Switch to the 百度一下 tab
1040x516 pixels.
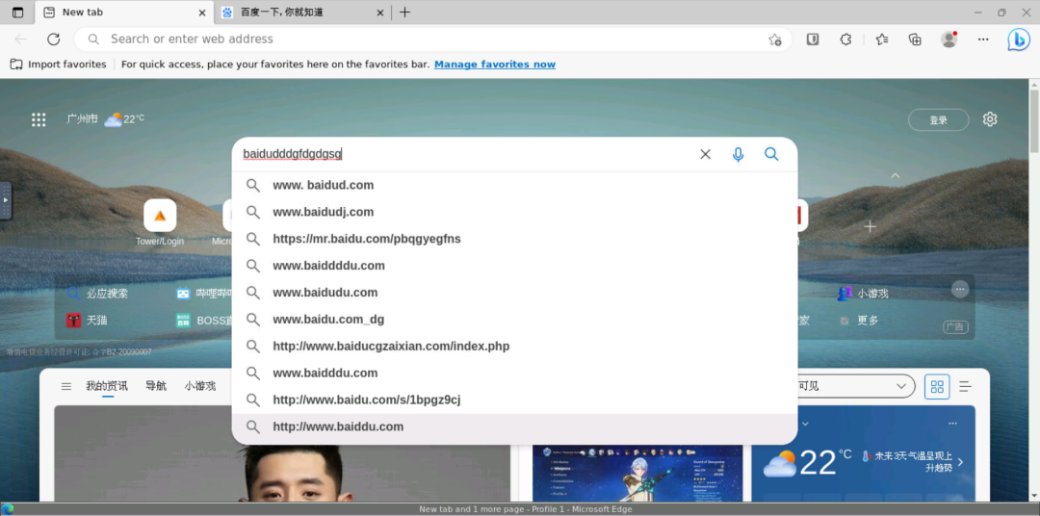coord(303,12)
